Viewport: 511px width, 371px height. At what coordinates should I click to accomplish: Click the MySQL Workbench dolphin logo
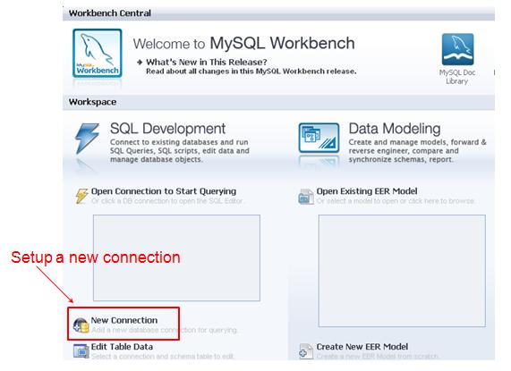pyautogui.click(x=98, y=53)
